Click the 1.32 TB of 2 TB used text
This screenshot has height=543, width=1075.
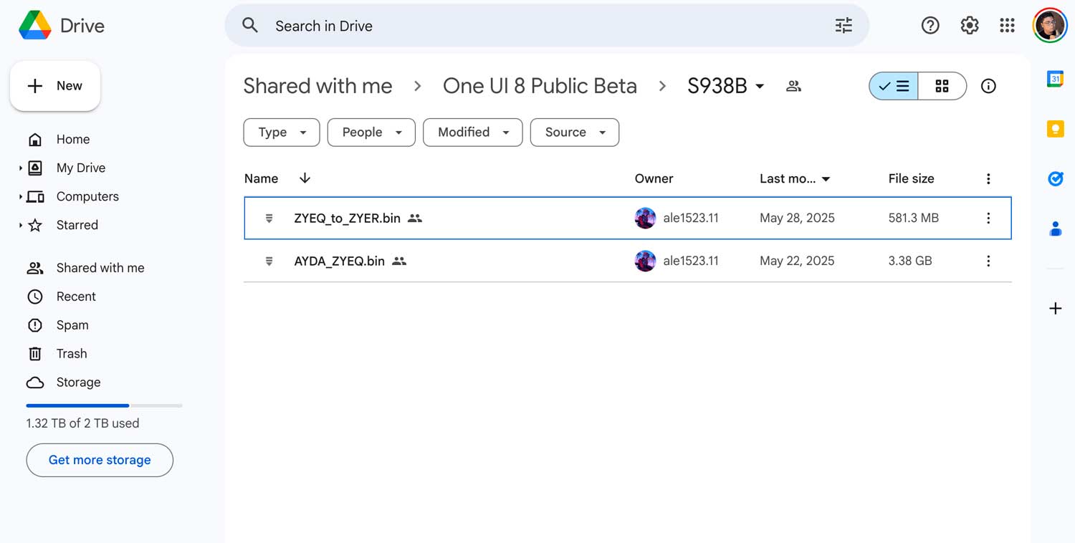tap(82, 423)
